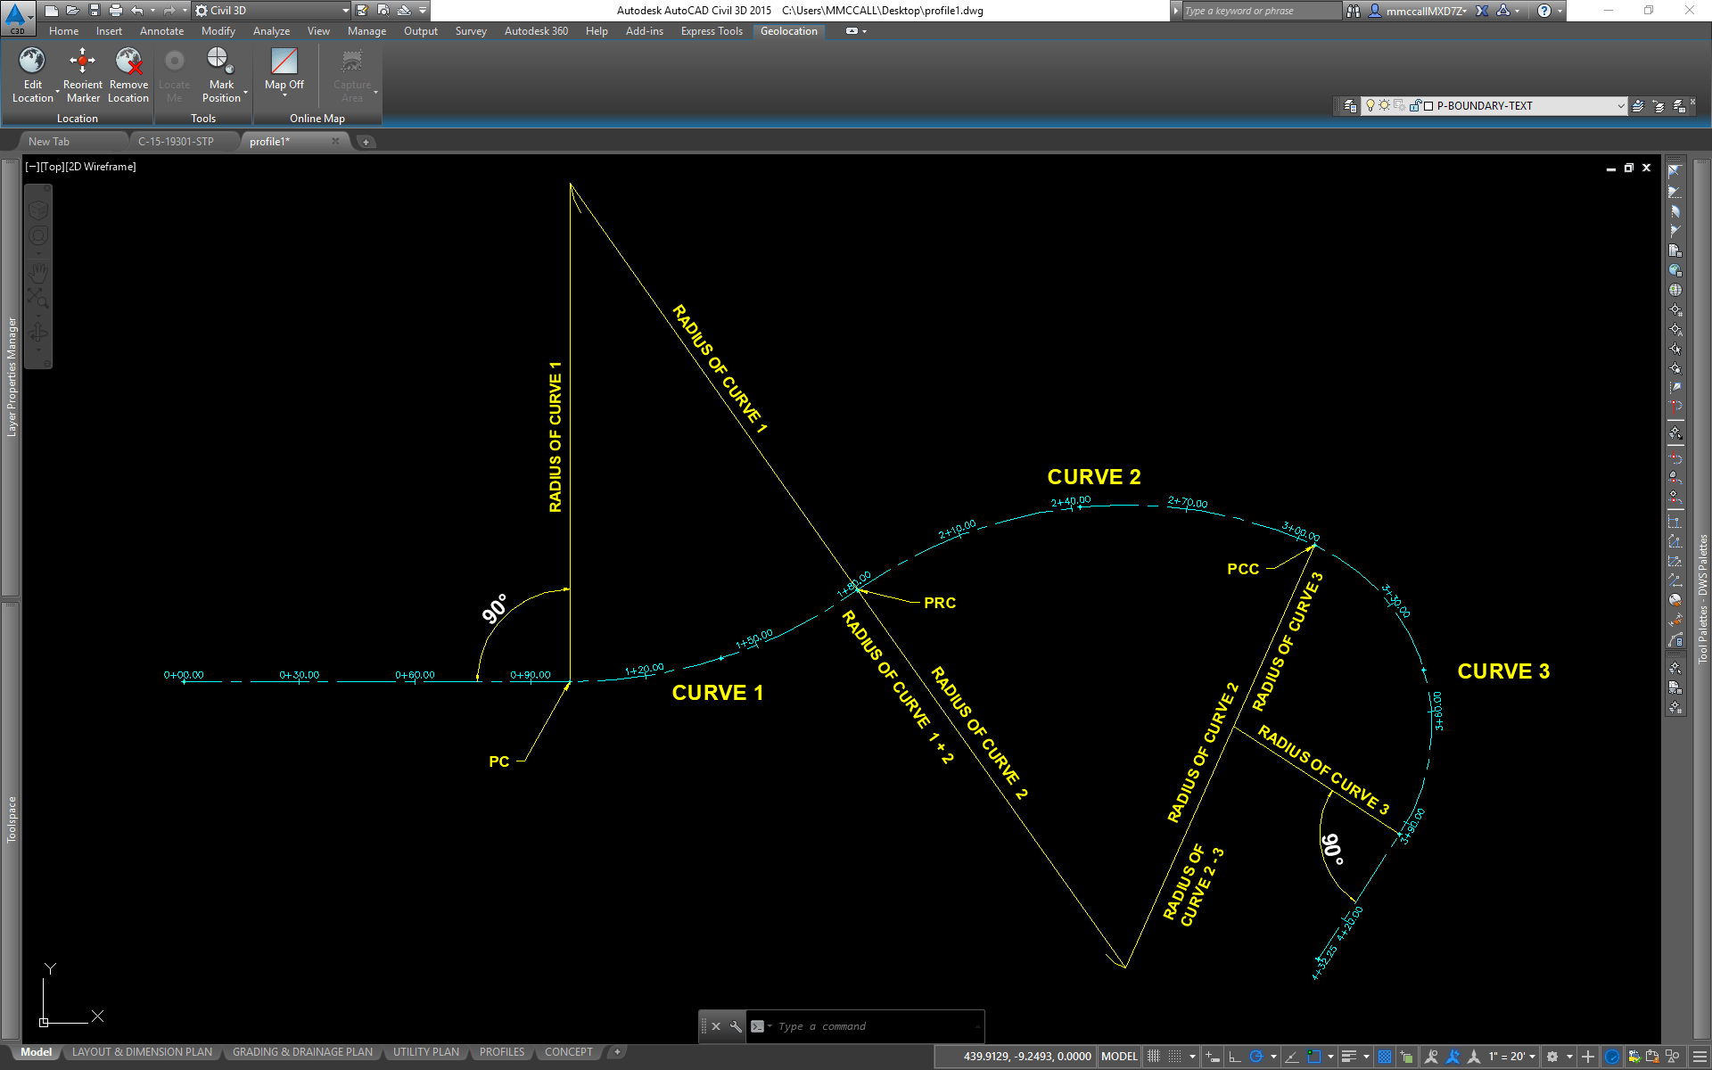This screenshot has height=1070, width=1712.
Task: Click the Remove Location icon
Action: pos(128,61)
